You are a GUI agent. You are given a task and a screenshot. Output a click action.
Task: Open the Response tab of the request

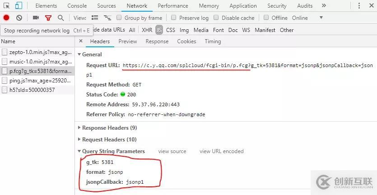click(157, 41)
